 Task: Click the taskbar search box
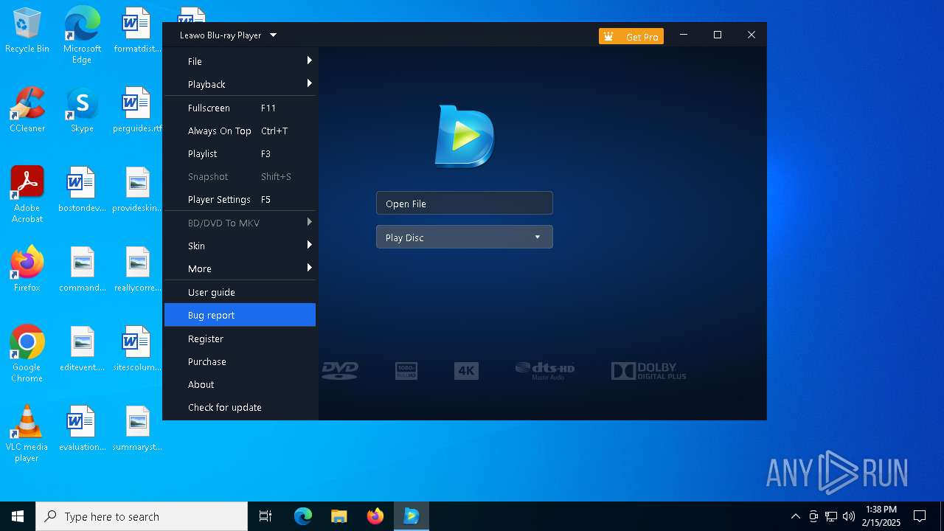pyautogui.click(x=142, y=516)
